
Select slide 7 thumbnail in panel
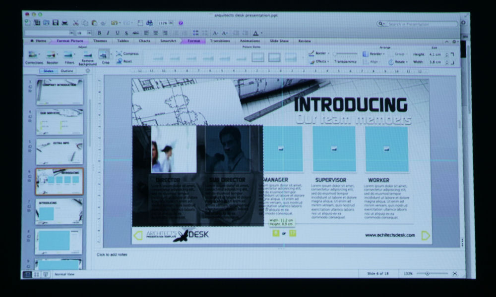click(x=60, y=211)
